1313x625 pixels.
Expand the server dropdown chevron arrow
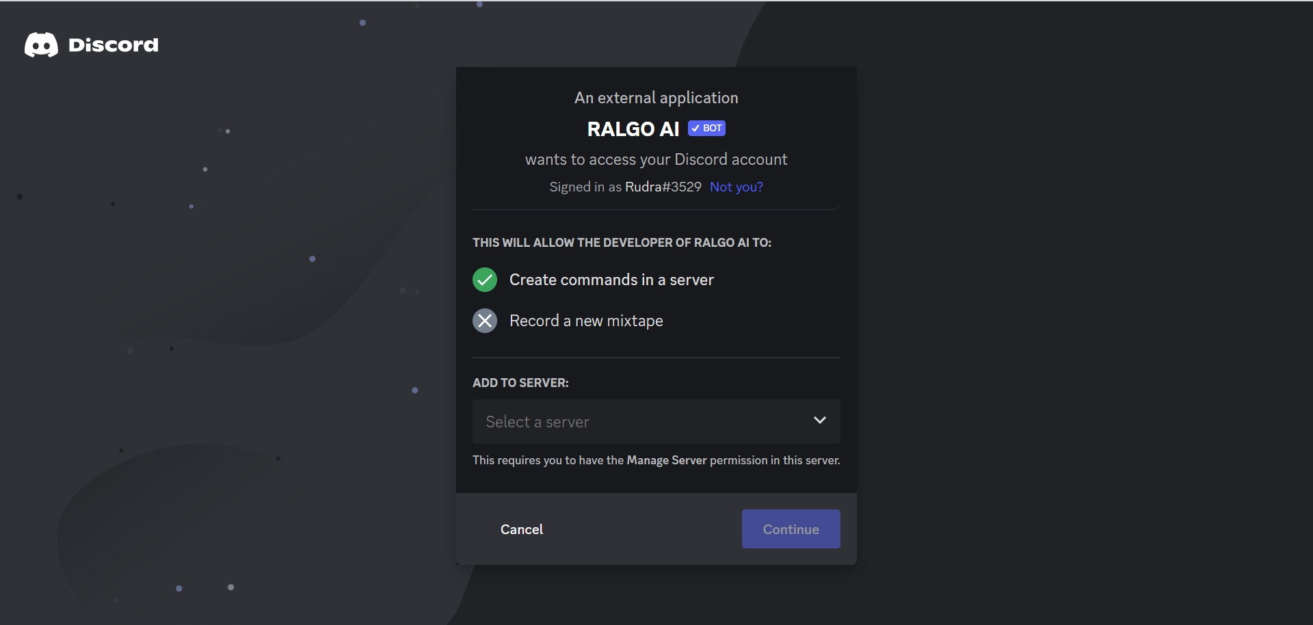(819, 421)
